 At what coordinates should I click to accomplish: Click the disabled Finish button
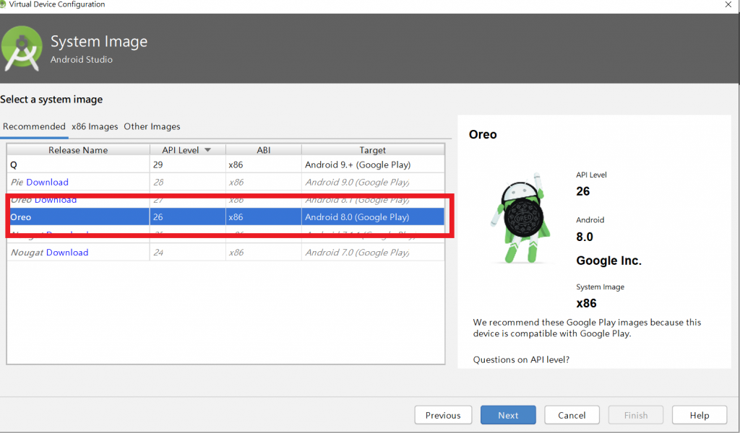636,415
